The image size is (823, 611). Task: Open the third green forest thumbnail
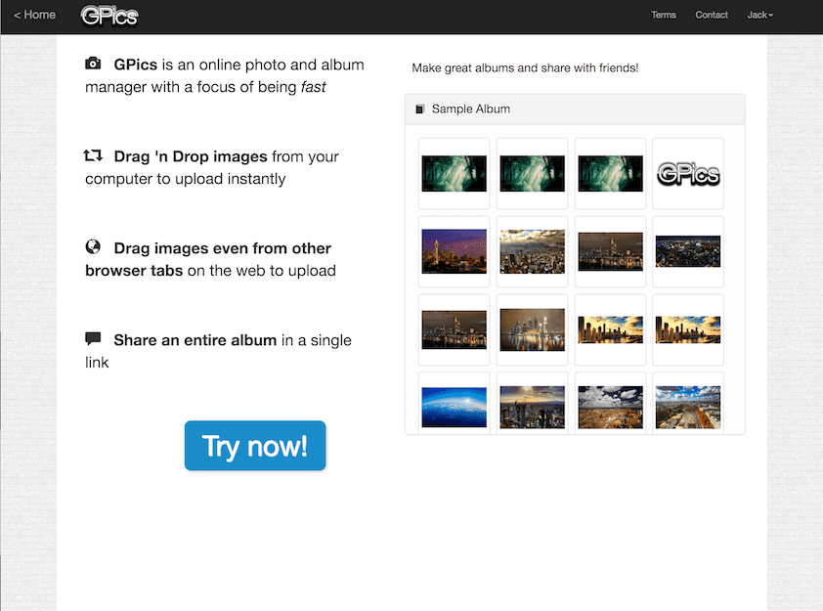point(610,174)
